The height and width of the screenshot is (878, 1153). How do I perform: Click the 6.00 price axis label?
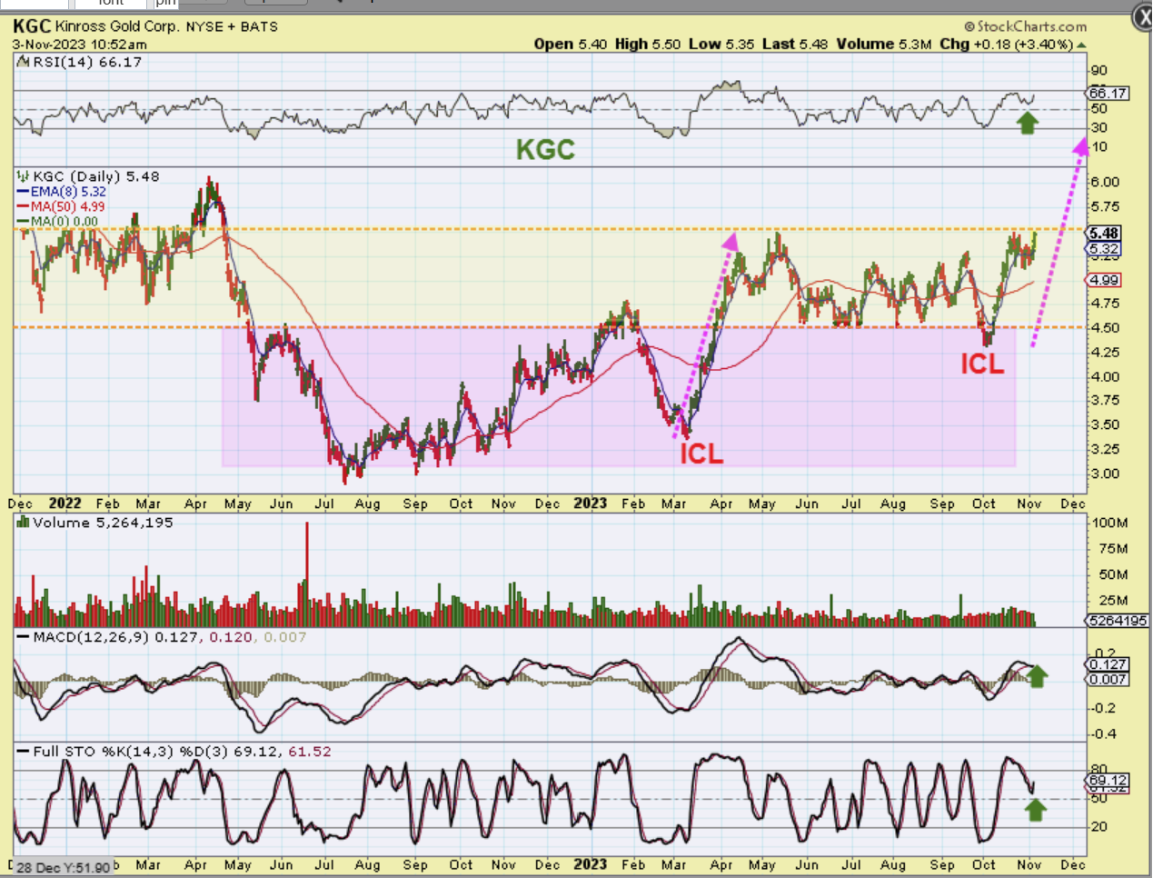(x=1106, y=182)
